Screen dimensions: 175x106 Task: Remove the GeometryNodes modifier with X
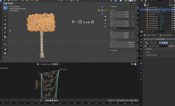click(171, 43)
